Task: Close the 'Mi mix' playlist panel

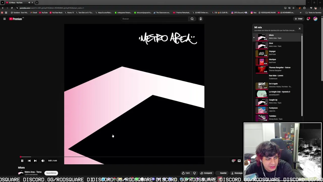Action: pyautogui.click(x=300, y=29)
